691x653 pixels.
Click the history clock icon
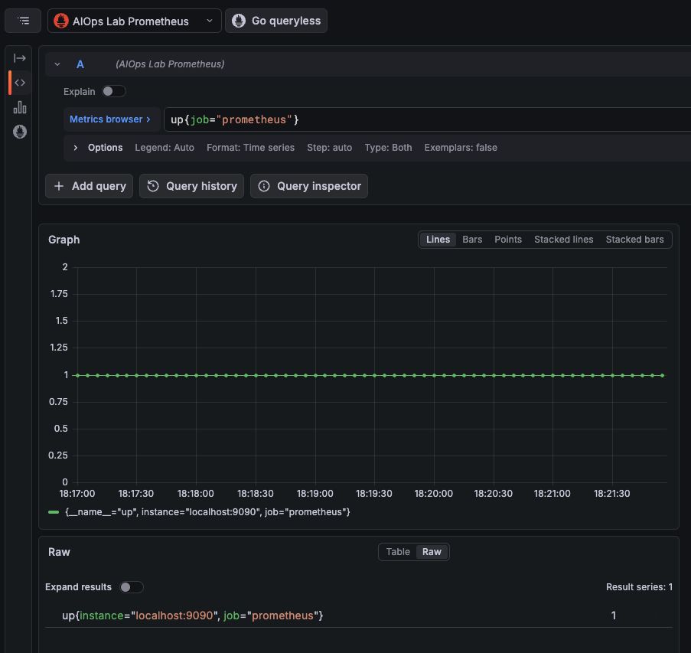[x=153, y=186]
